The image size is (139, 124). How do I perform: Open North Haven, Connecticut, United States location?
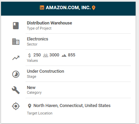click(x=72, y=106)
